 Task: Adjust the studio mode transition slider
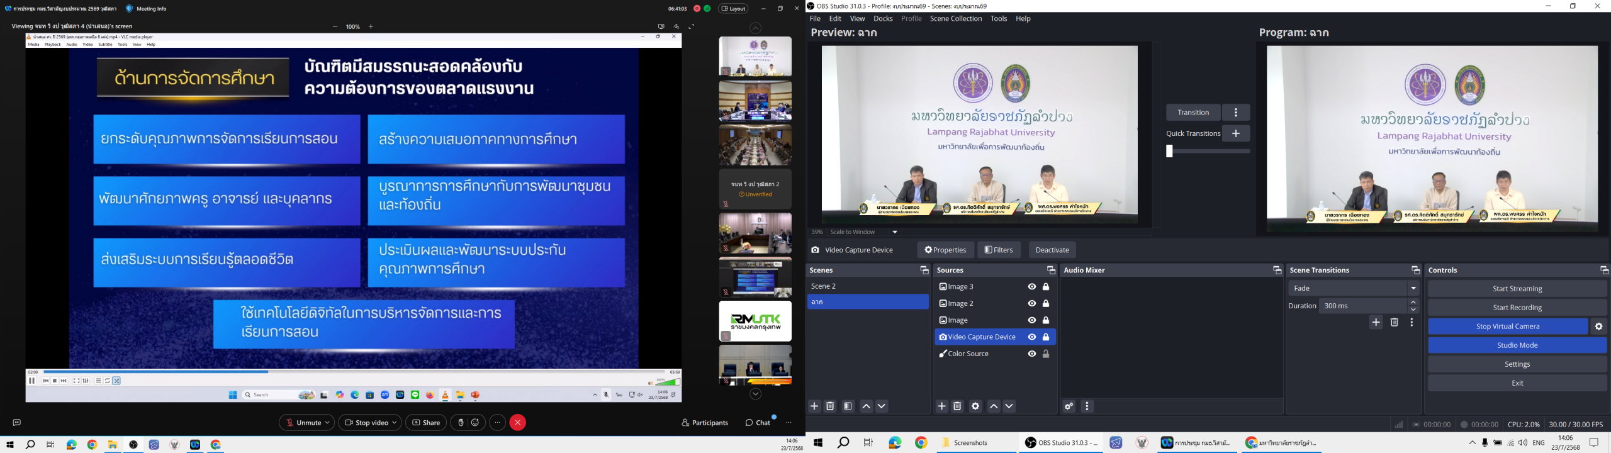(x=1208, y=152)
